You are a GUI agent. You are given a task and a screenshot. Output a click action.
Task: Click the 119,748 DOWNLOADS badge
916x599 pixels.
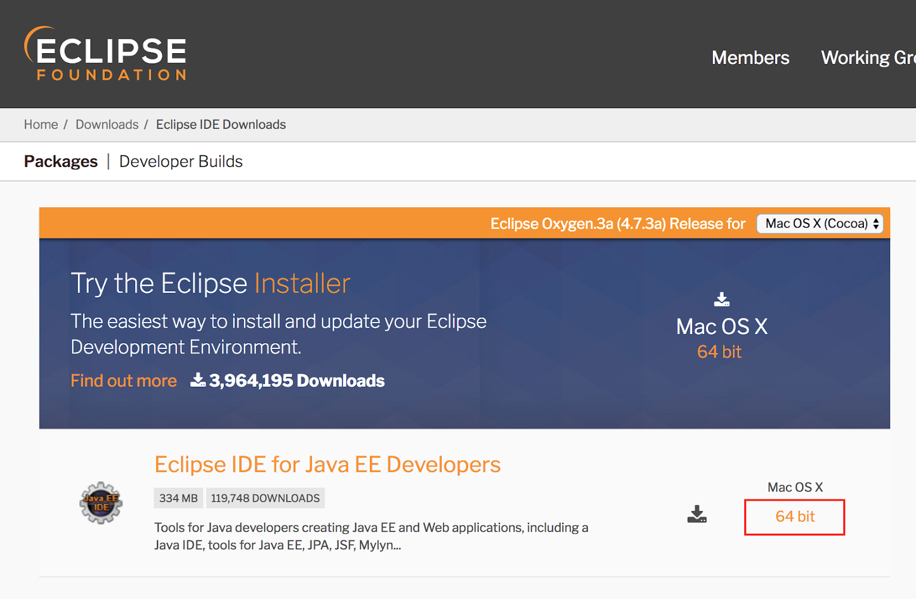(265, 498)
